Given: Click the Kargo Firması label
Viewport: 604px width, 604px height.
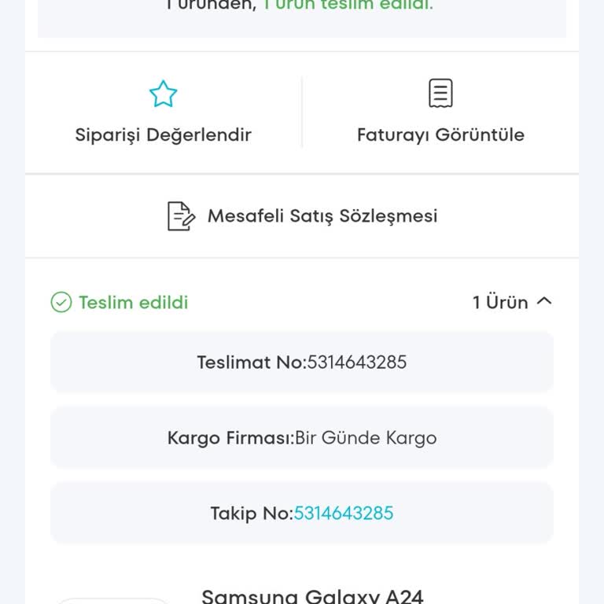Looking at the screenshot, I should pos(228,438).
